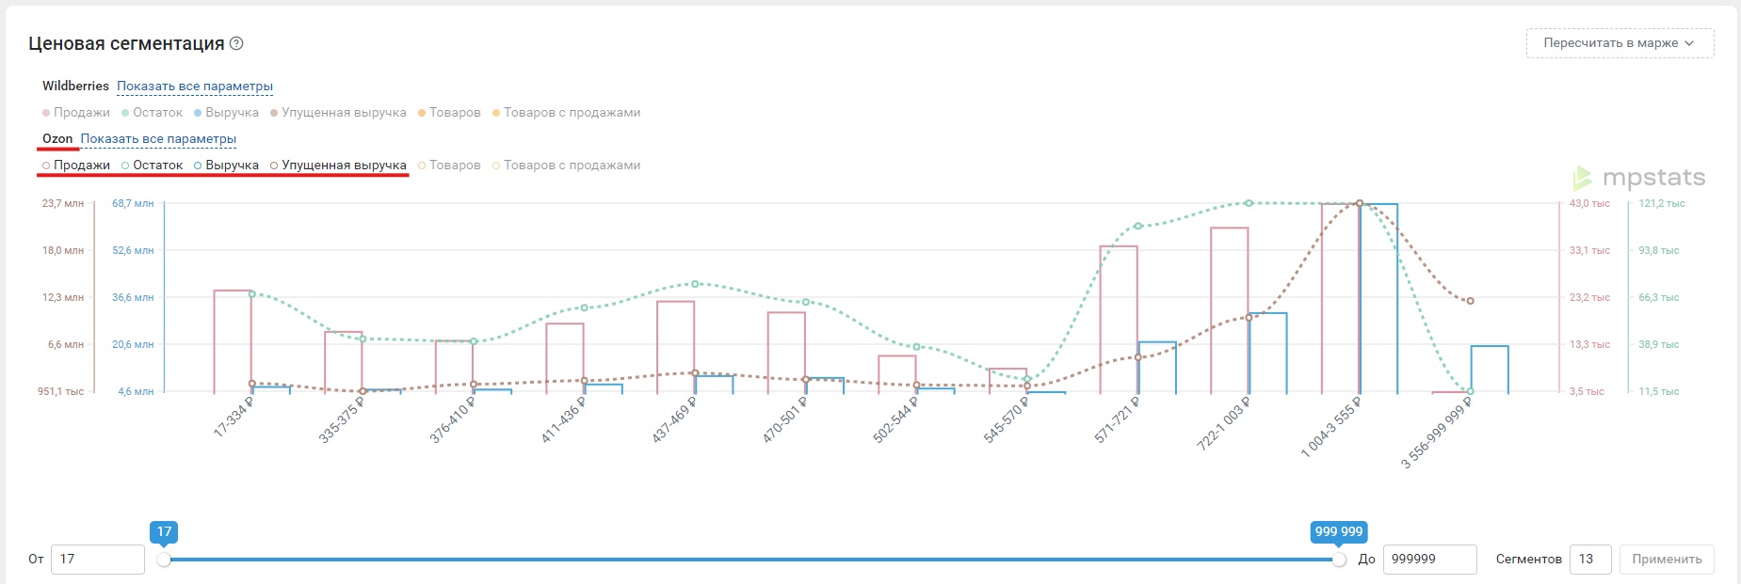Click the 411-436 ₽ segment label

click(x=564, y=419)
